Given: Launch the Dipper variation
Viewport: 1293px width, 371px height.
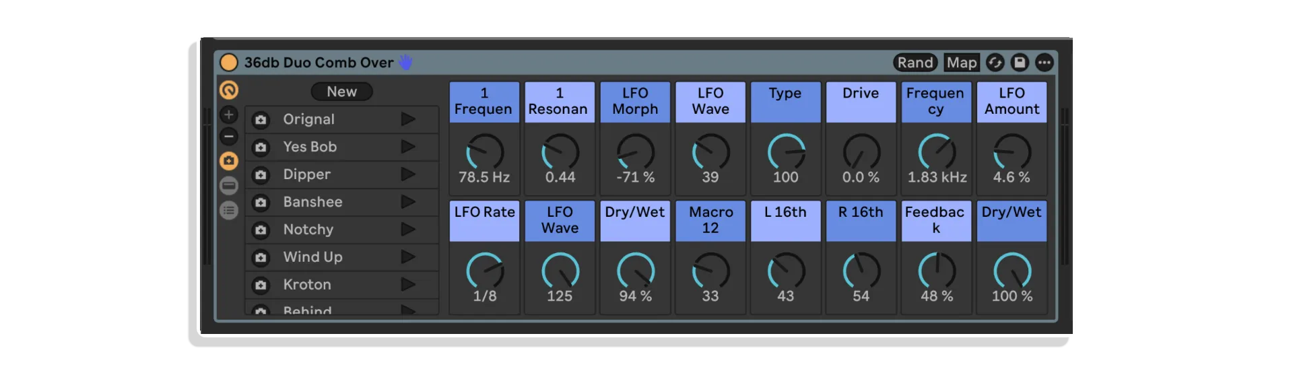Looking at the screenshot, I should 408,174.
